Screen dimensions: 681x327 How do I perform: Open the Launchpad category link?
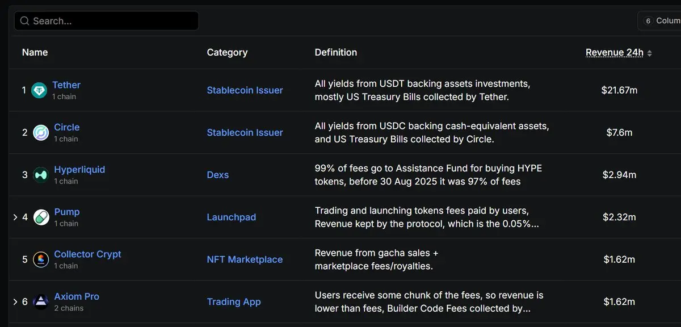click(231, 217)
